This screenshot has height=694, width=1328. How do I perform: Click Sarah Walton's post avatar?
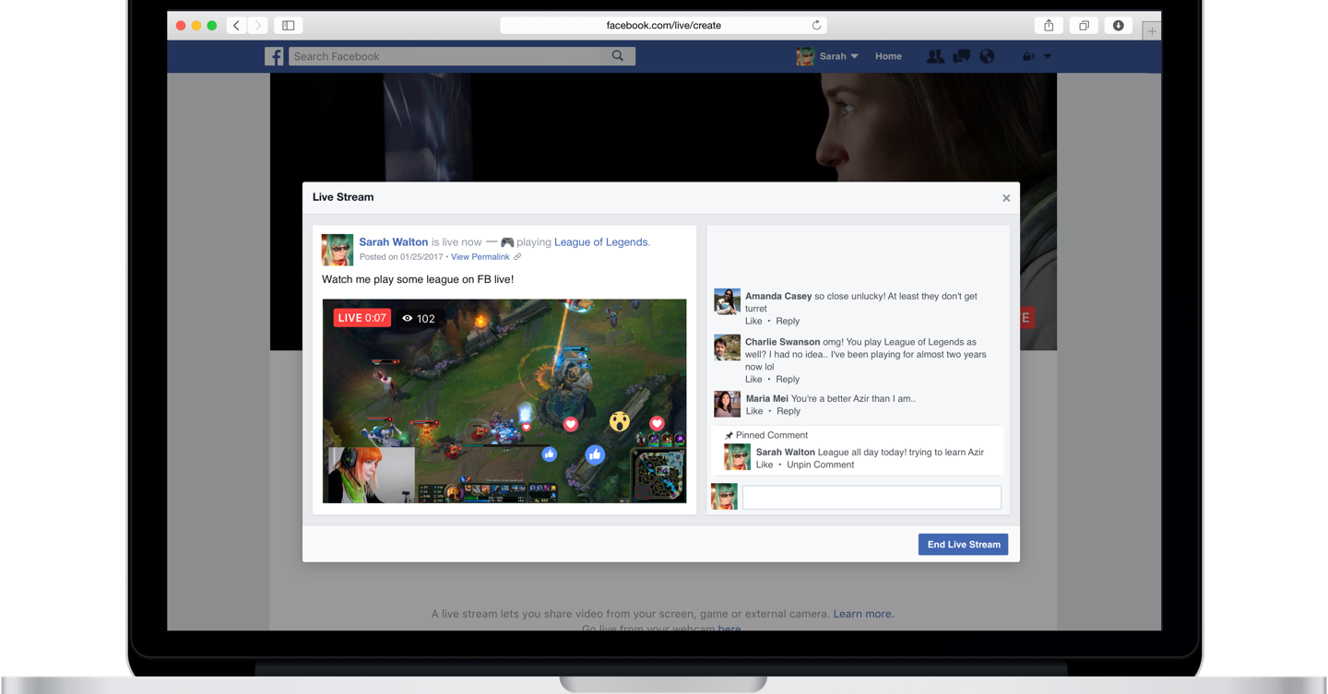tap(337, 250)
